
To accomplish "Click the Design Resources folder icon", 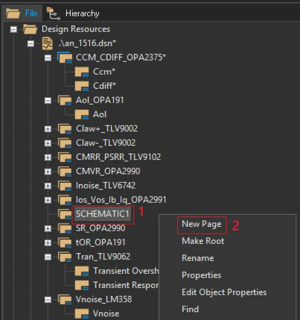I will 30,29.
